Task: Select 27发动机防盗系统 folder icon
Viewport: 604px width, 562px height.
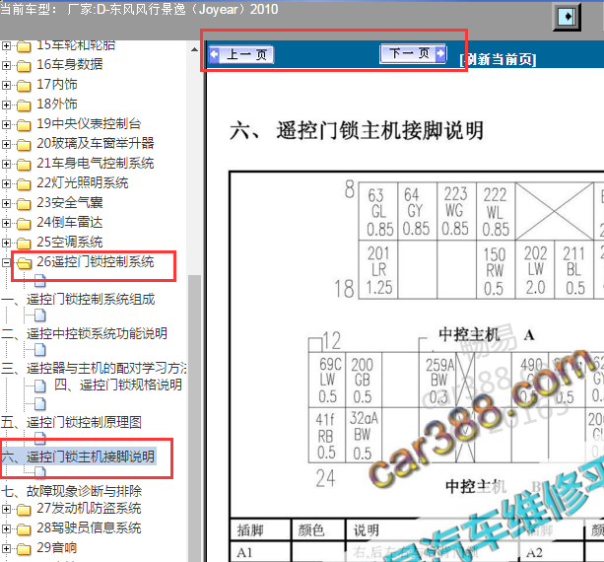Action: click(24, 510)
